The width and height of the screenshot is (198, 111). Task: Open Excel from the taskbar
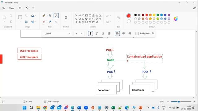click(x=113, y=108)
